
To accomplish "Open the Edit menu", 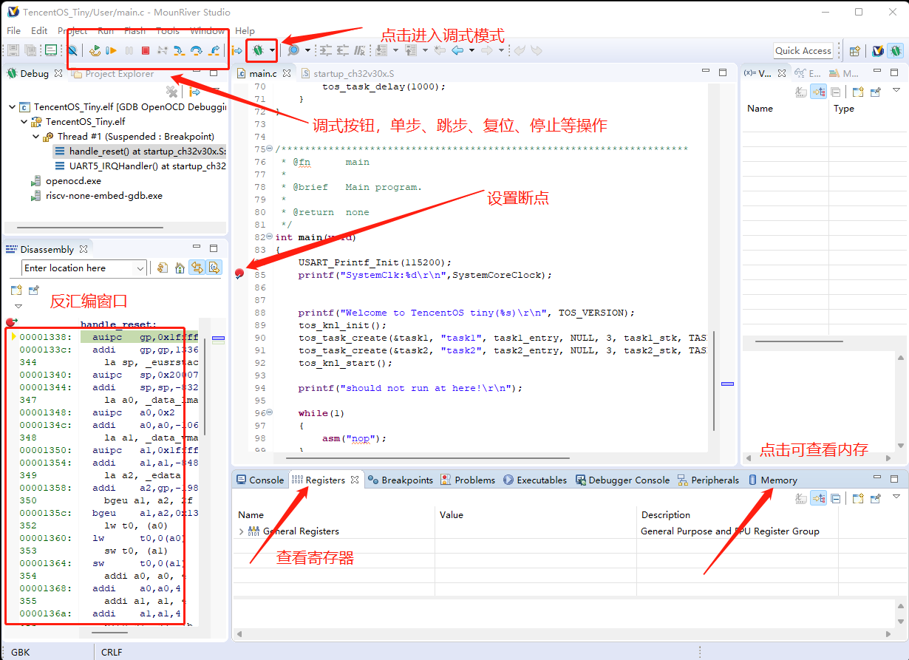I will [39, 30].
